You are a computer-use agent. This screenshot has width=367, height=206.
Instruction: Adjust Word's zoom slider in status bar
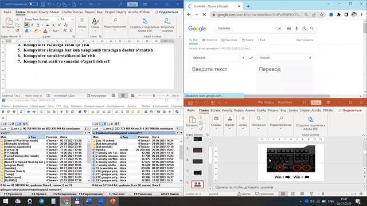[154, 96]
